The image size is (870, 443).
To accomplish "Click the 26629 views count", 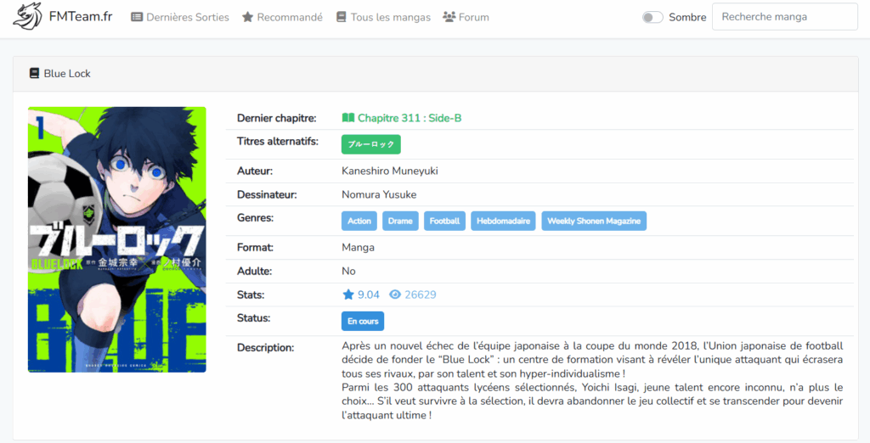I will [x=420, y=294].
